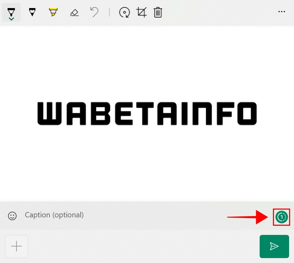Delete the image with trash icon
Viewport: 294px width, 263px height.
pos(158,12)
